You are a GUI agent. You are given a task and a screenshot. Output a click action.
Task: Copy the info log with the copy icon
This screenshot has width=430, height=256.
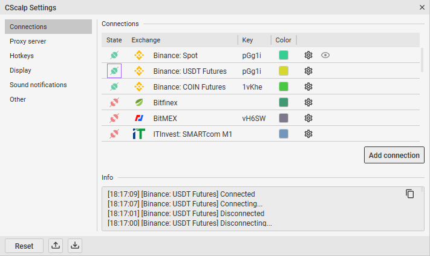(409, 194)
